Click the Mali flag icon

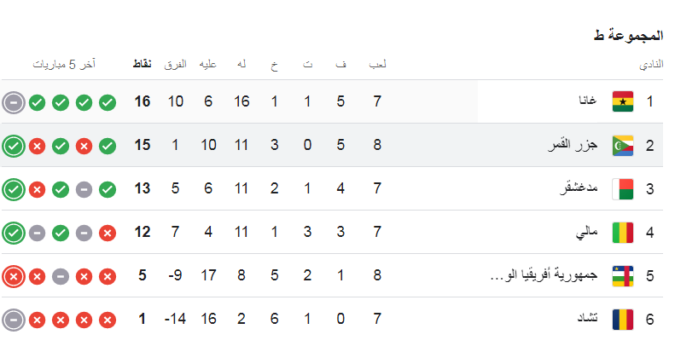click(623, 232)
